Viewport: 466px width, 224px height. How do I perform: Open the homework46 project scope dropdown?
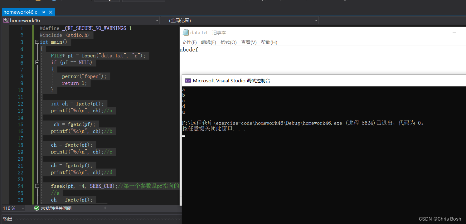tap(157, 21)
